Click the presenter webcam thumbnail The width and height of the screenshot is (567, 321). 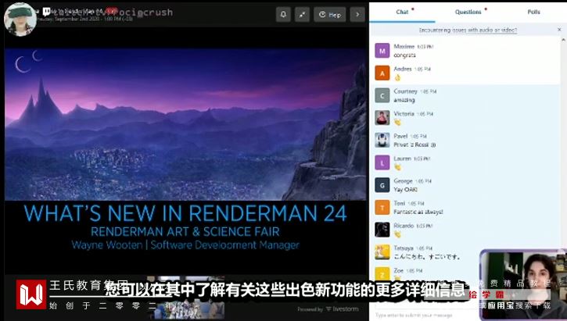523,284
